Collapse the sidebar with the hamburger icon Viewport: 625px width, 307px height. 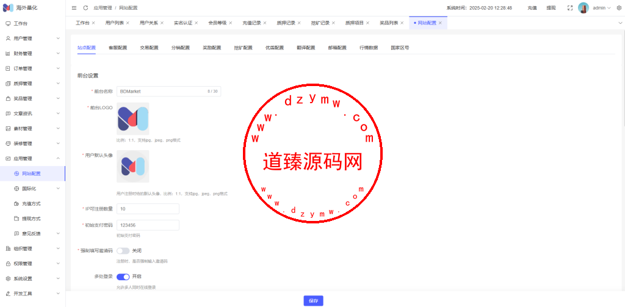74,8
